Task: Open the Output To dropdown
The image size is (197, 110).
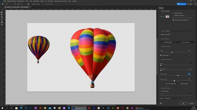Action: (x=173, y=98)
